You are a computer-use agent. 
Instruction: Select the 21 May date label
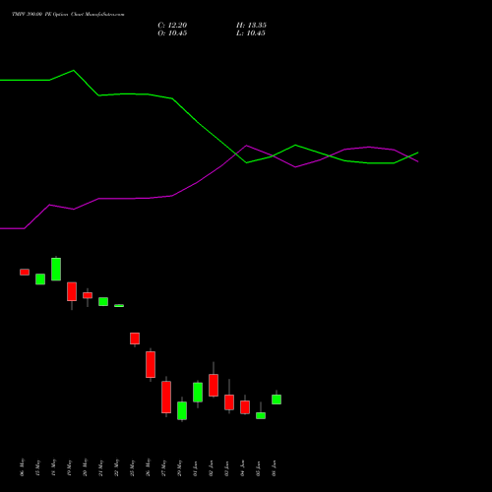click(100, 467)
